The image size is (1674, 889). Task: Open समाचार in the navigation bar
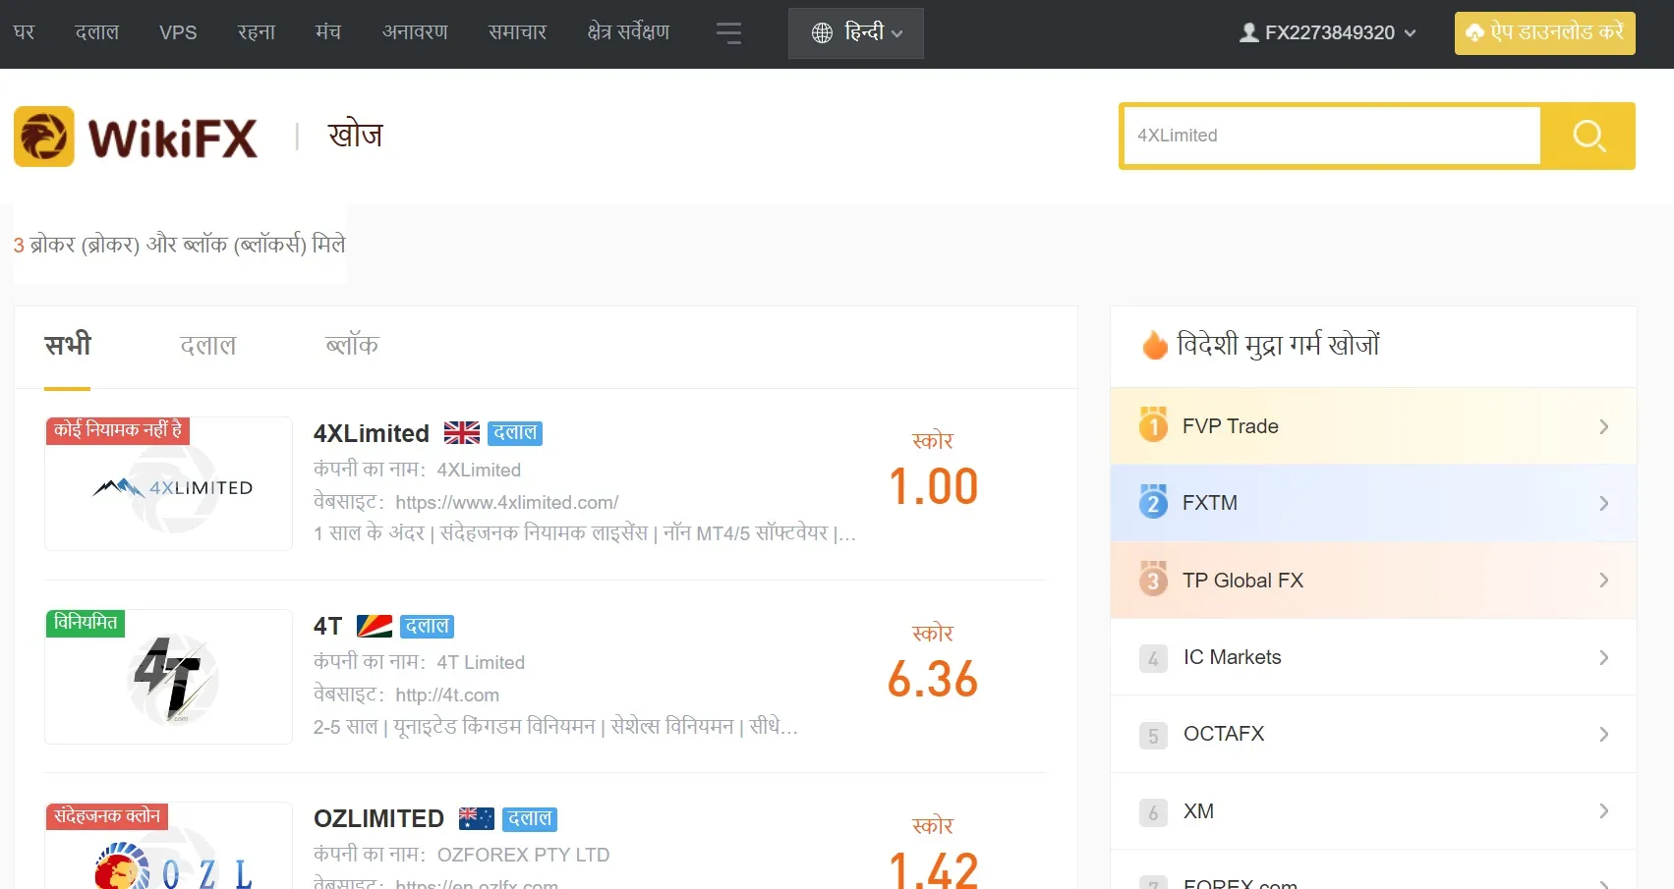pos(517,32)
